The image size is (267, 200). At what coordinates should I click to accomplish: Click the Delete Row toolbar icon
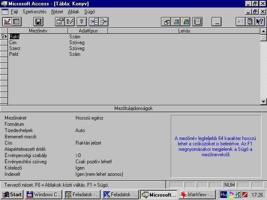(x=103, y=21)
